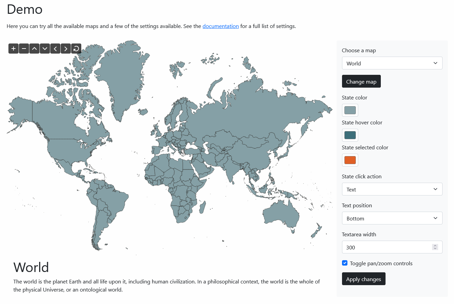The image size is (454, 304).
Task: Open the State hover color picker
Action: [x=350, y=135]
